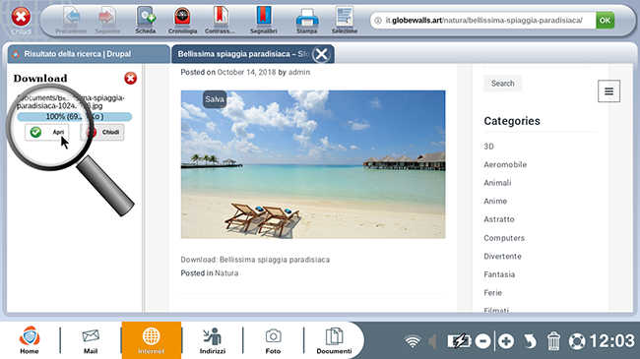Image resolution: width=640 pixels, height=359 pixels.
Task: Click the Wi-Fi status icon
Action: pyautogui.click(x=413, y=341)
